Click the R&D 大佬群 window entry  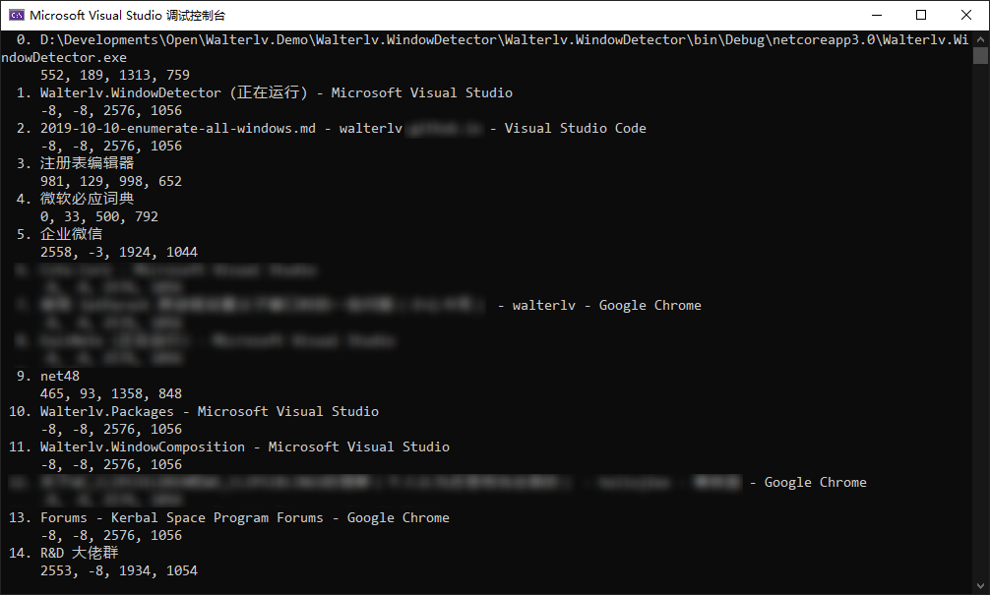coord(79,553)
